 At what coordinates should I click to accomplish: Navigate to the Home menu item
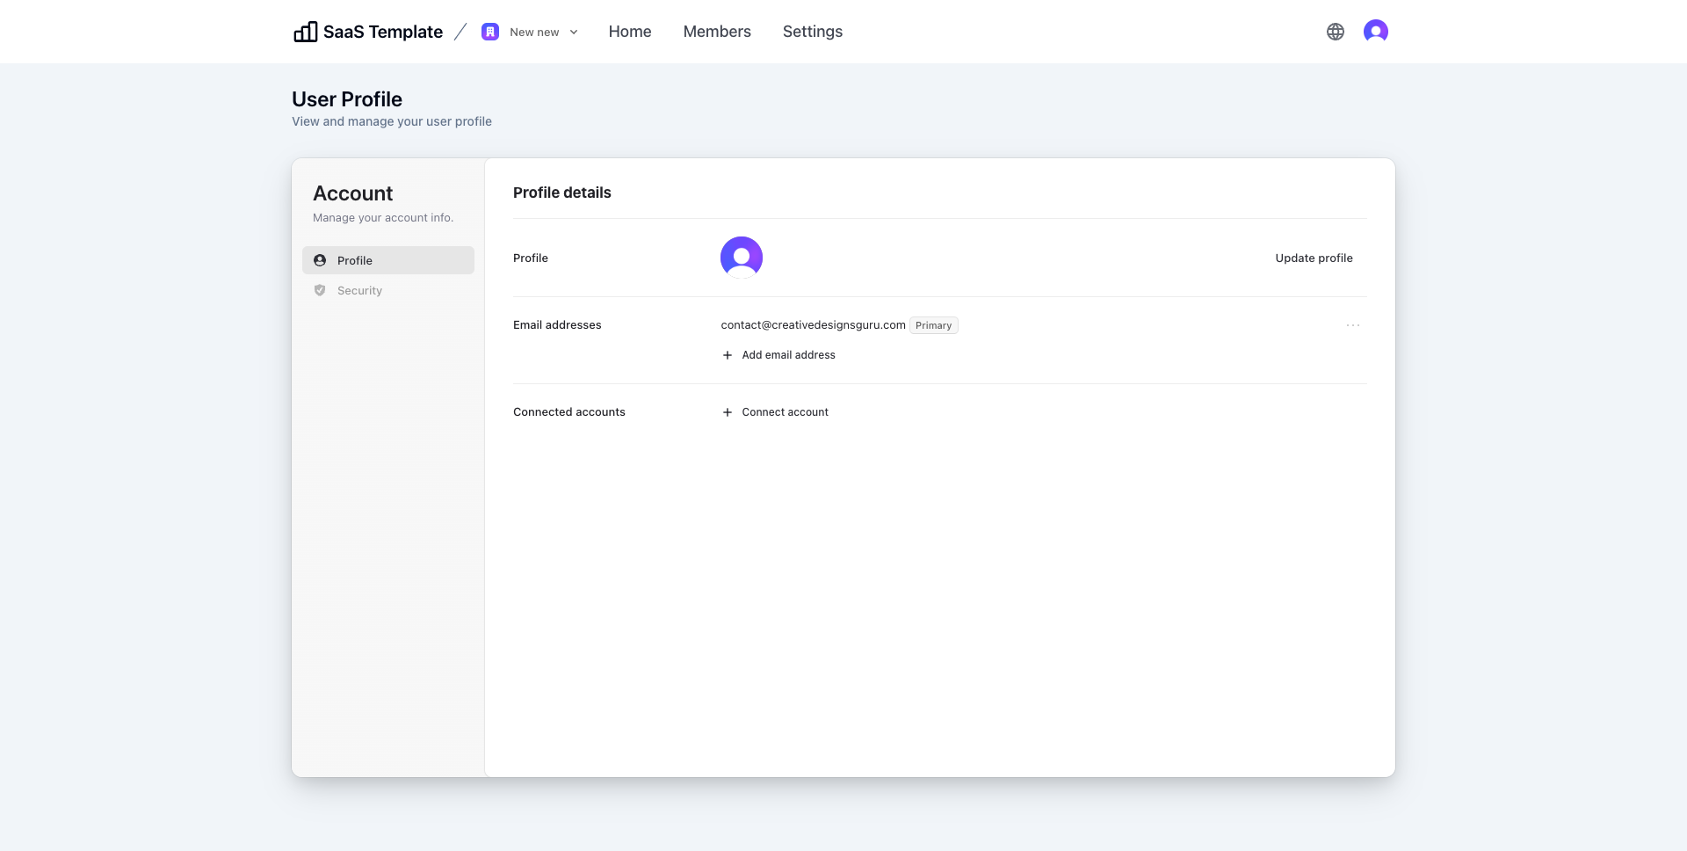[630, 31]
